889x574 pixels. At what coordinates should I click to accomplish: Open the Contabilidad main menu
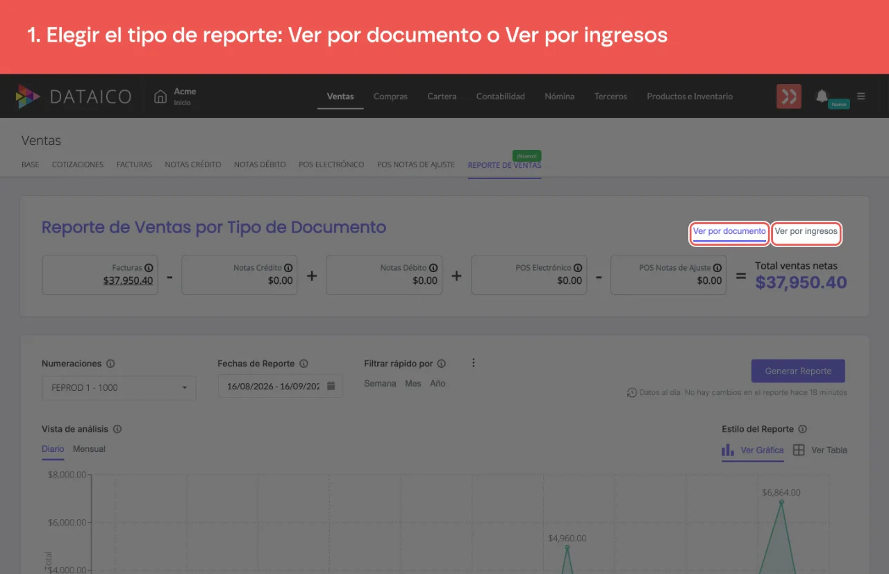pyautogui.click(x=501, y=96)
